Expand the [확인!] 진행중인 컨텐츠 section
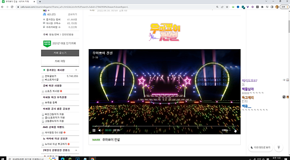The width and height of the screenshot is (290, 160). coord(76,150)
